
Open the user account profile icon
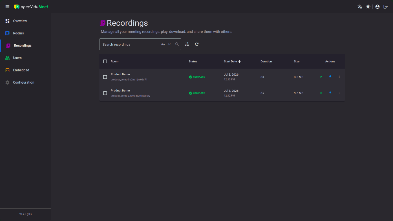(x=377, y=7)
